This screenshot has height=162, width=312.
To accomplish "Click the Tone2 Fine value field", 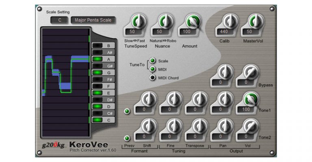I will pos(169,136).
